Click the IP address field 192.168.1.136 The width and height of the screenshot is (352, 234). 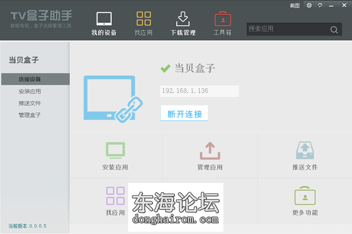click(199, 91)
